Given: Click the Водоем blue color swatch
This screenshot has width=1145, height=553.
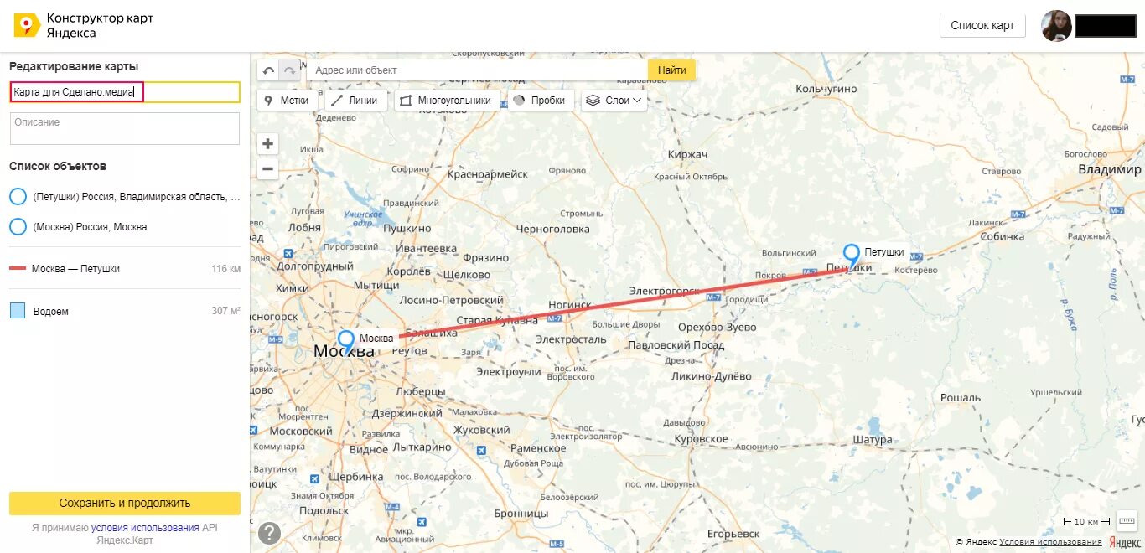Looking at the screenshot, I should tap(18, 311).
